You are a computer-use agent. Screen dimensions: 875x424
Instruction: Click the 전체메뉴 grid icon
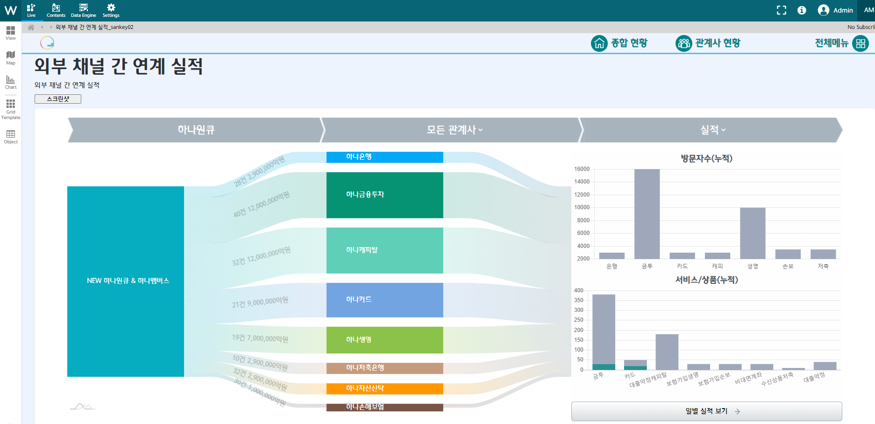click(x=861, y=43)
